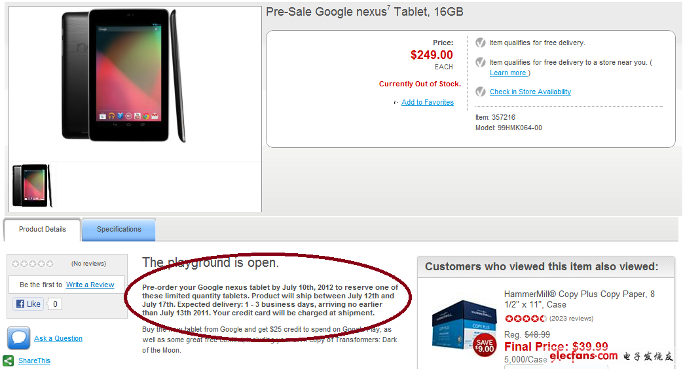Image resolution: width=683 pixels, height=369 pixels.
Task: Click the green ShareThis icon
Action: click(9, 360)
